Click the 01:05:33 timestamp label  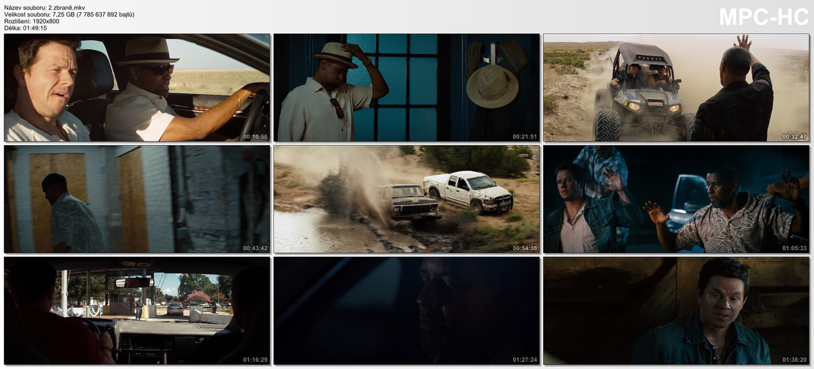(x=795, y=248)
